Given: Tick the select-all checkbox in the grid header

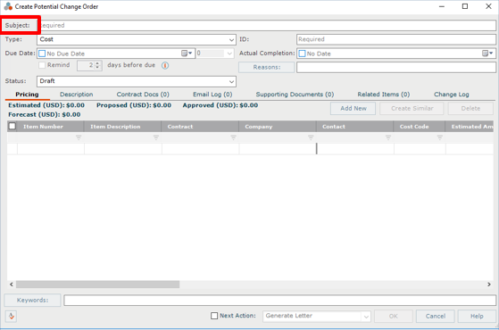Looking at the screenshot, I should [12, 127].
